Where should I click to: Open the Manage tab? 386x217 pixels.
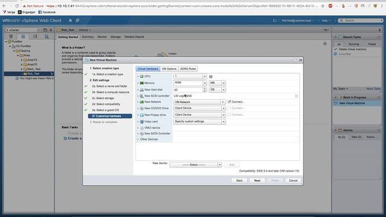click(x=115, y=37)
